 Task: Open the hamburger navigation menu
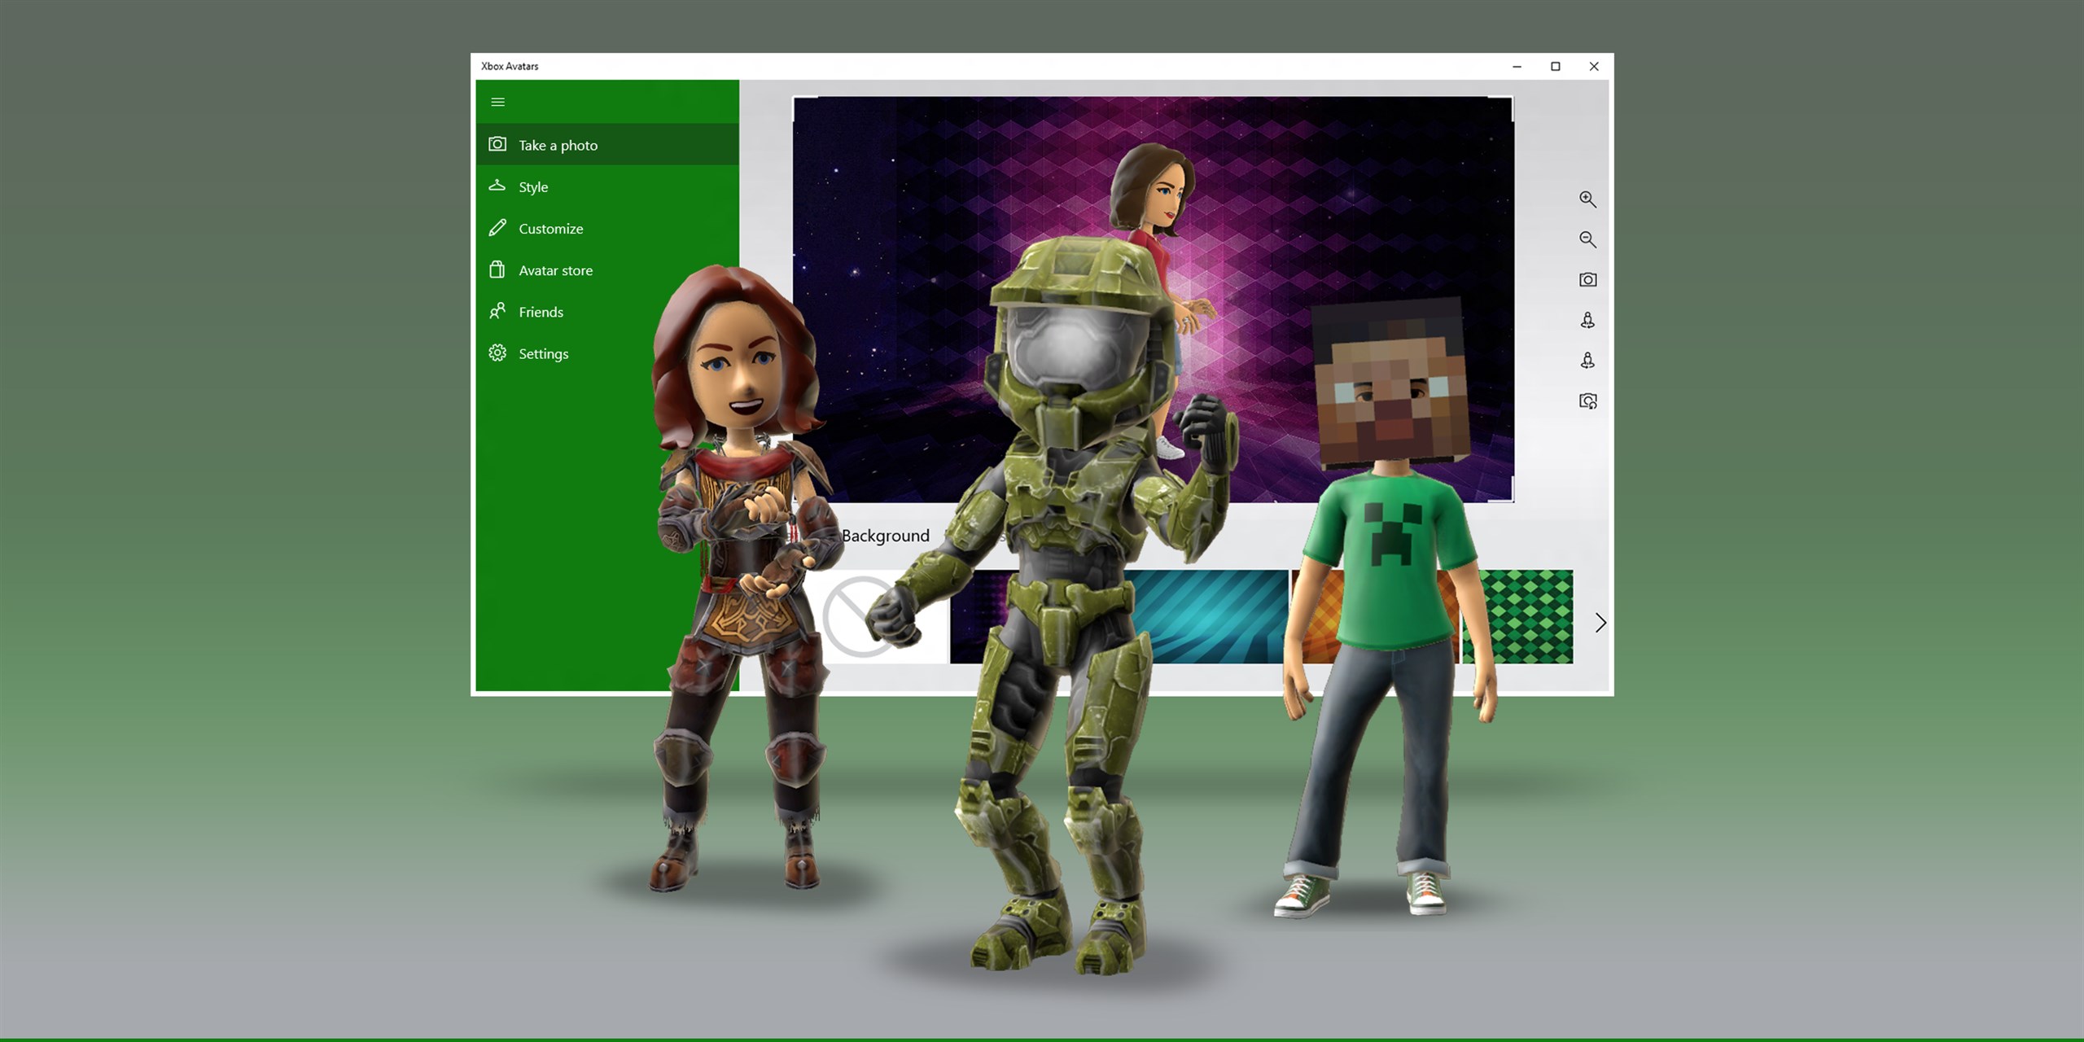[x=497, y=102]
